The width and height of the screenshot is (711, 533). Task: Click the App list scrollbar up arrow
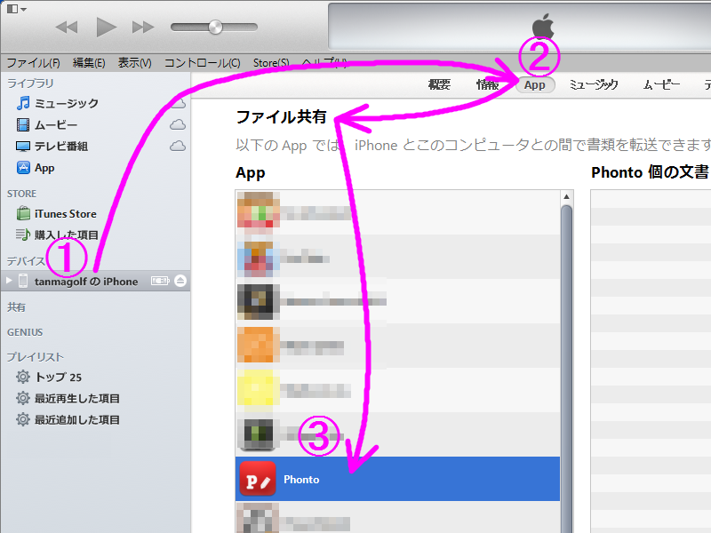tap(566, 196)
